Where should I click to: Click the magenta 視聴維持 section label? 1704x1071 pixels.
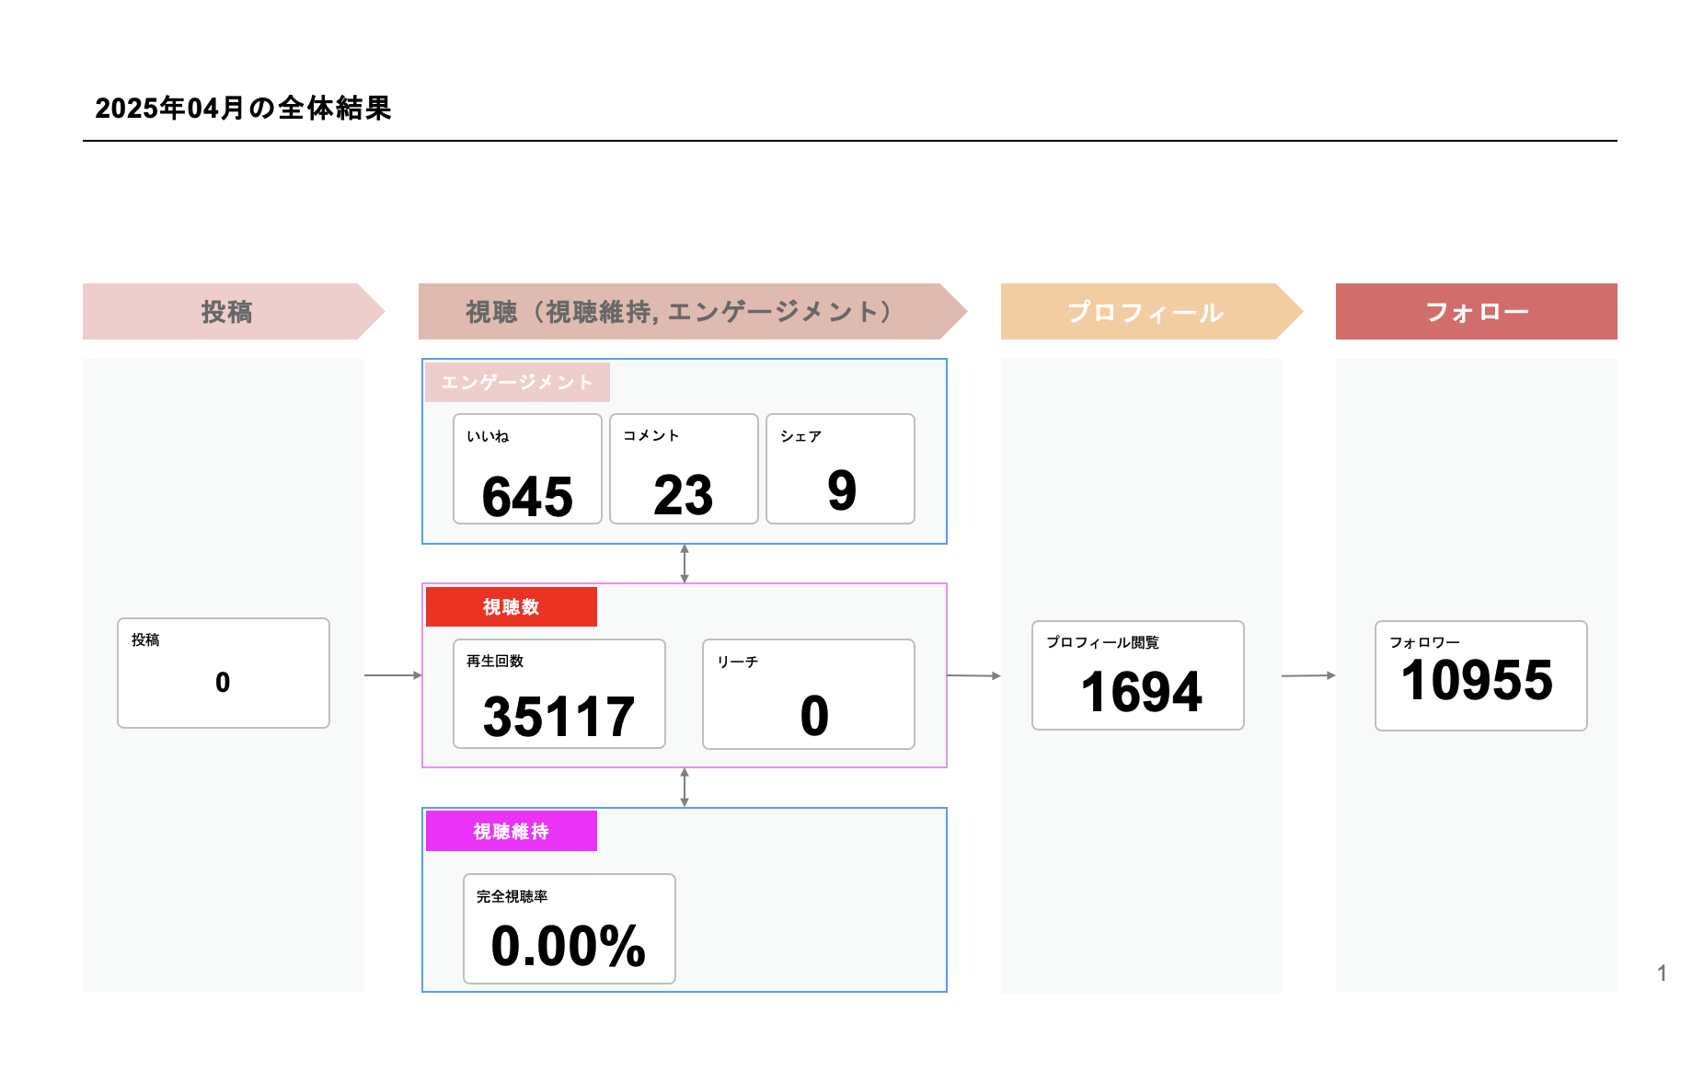(512, 832)
